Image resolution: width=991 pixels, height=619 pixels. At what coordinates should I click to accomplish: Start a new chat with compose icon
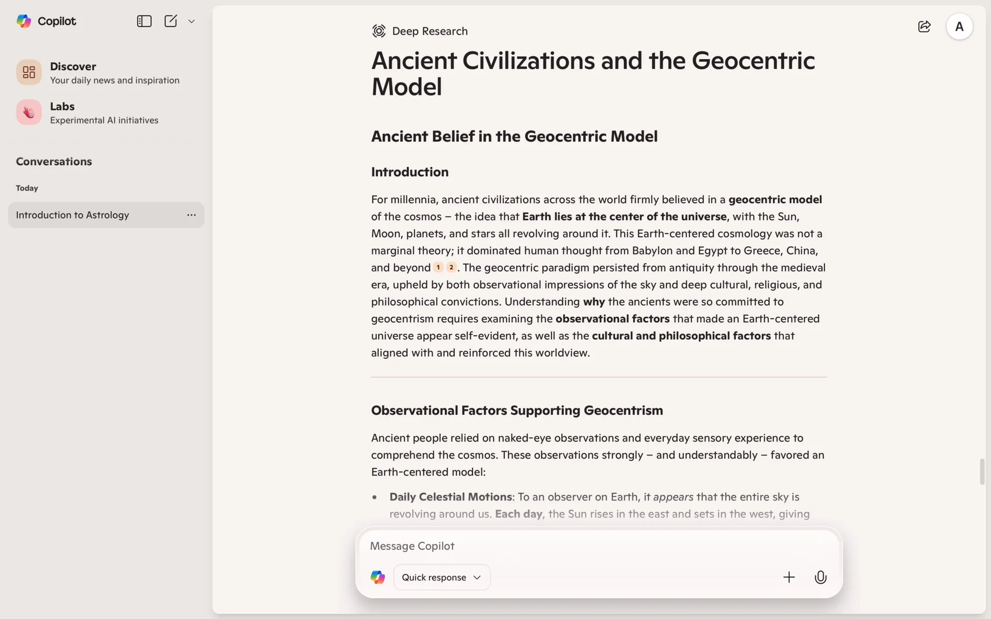[170, 21]
